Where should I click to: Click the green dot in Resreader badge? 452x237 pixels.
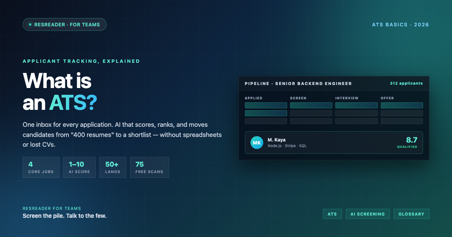pyautogui.click(x=30, y=24)
